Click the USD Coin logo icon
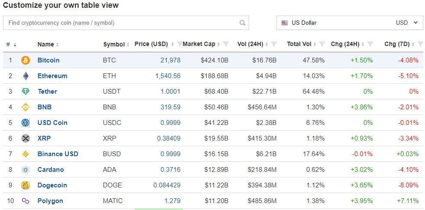The width and height of the screenshot is (425, 210). (26, 123)
